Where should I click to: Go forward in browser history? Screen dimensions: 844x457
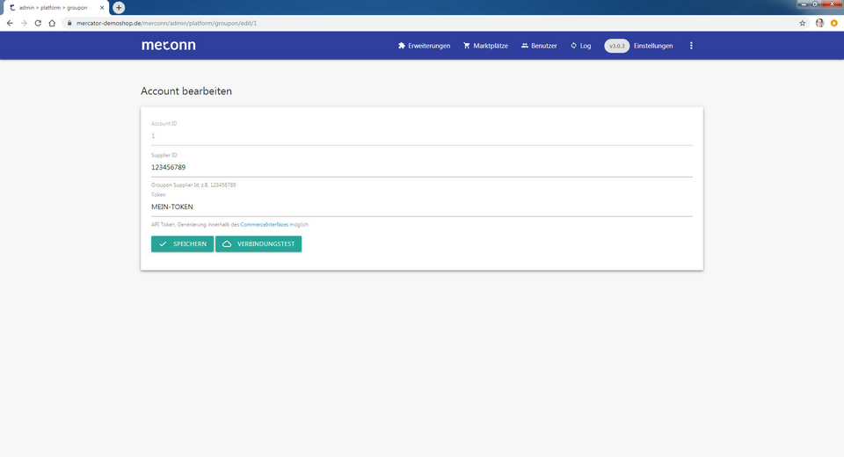(24, 23)
